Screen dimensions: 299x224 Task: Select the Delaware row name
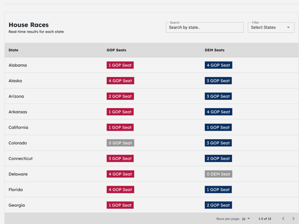(18, 174)
